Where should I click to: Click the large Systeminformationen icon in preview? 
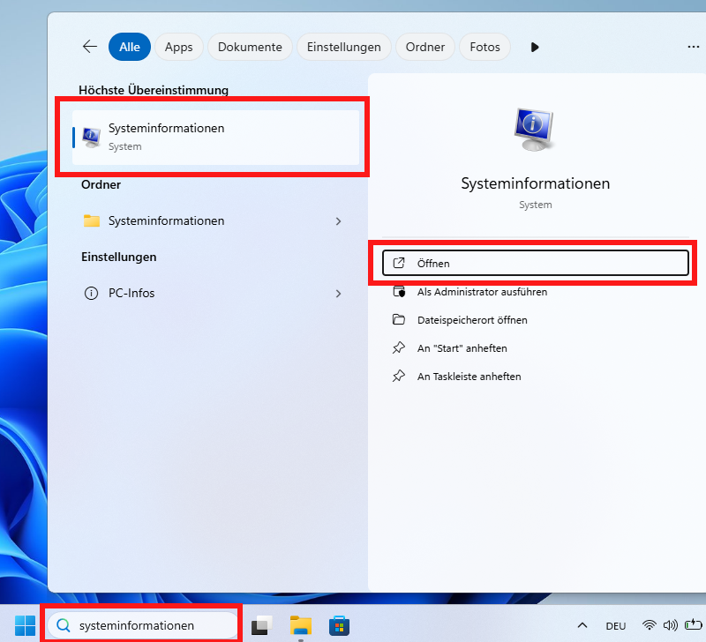coord(535,130)
